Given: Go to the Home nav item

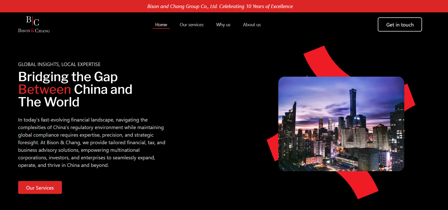Looking at the screenshot, I should [x=161, y=25].
